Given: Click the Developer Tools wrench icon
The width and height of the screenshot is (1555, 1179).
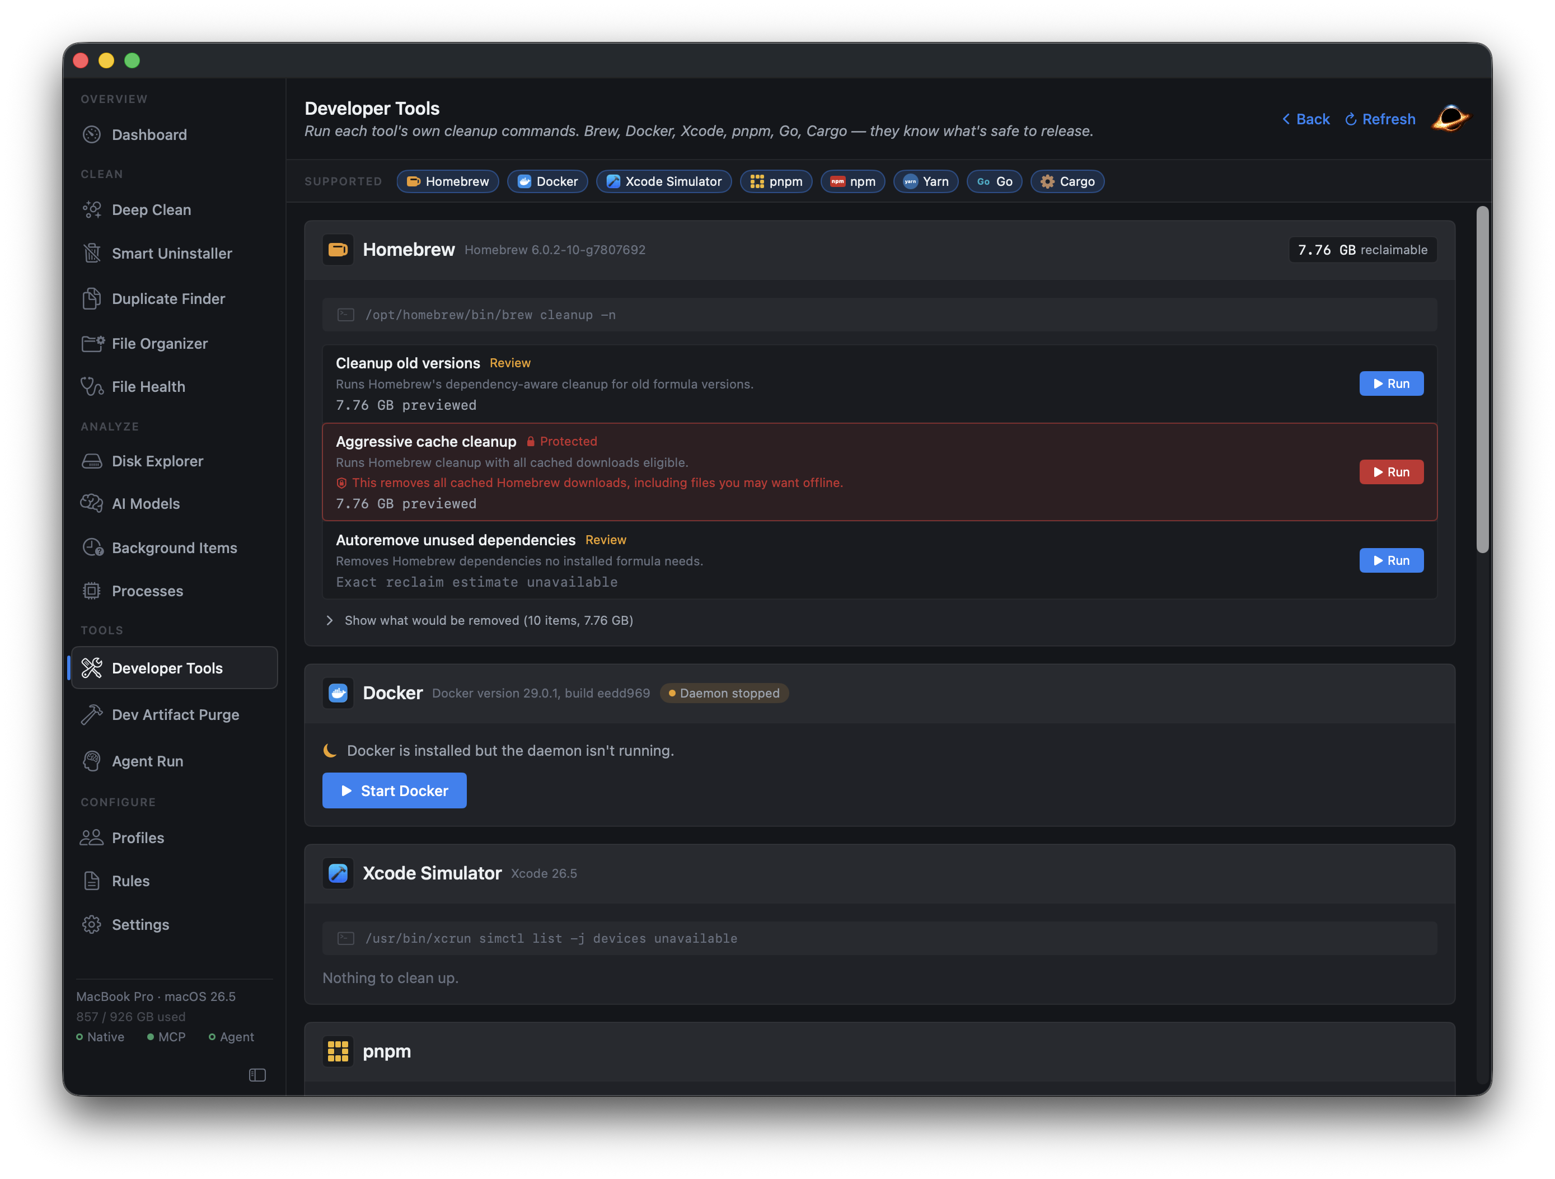Looking at the screenshot, I should tap(92, 668).
